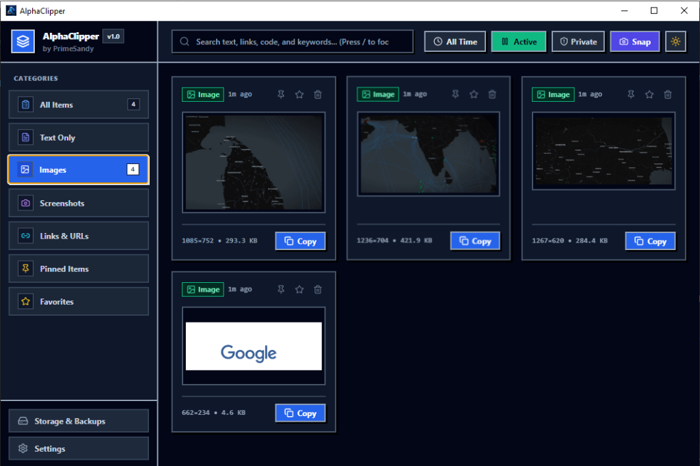The width and height of the screenshot is (700, 466).
Task: Copy the 1085×752 image
Action: tap(301, 241)
